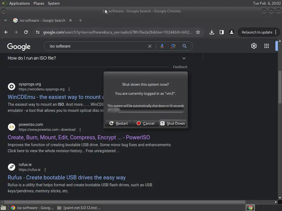Open more options for poweriso.com result
282x211 pixels.
(x=80, y=130)
